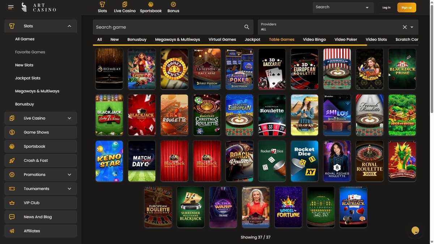This screenshot has width=434, height=244.
Task: Open the American Blackjack thumbnail
Action: pos(353,207)
